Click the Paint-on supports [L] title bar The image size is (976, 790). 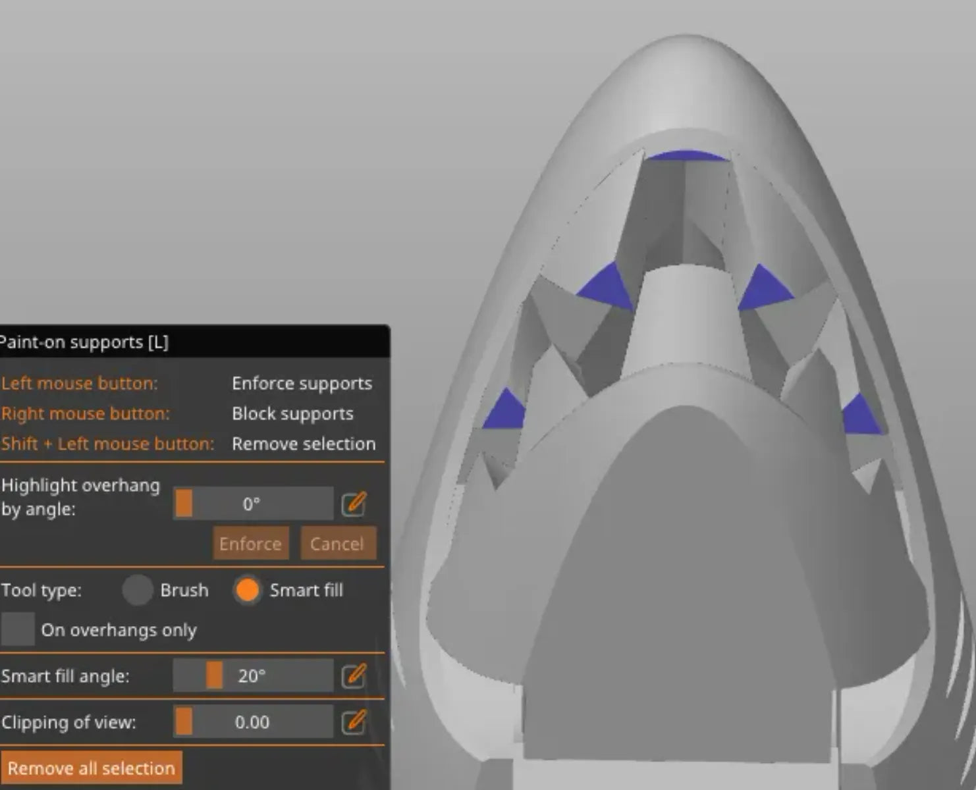pyautogui.click(x=195, y=342)
